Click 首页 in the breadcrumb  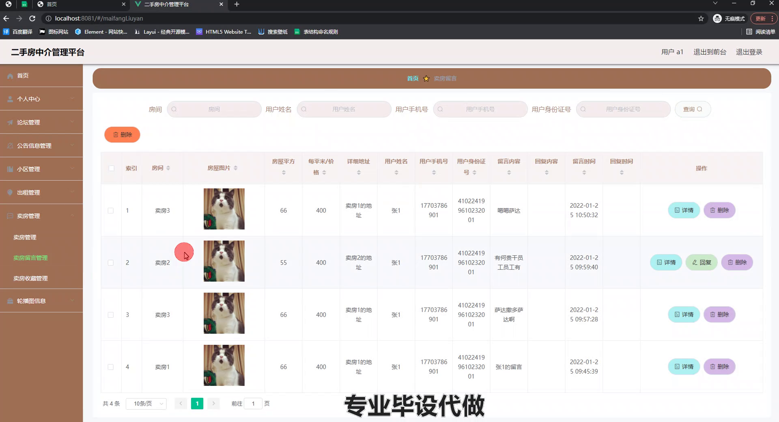pos(413,79)
